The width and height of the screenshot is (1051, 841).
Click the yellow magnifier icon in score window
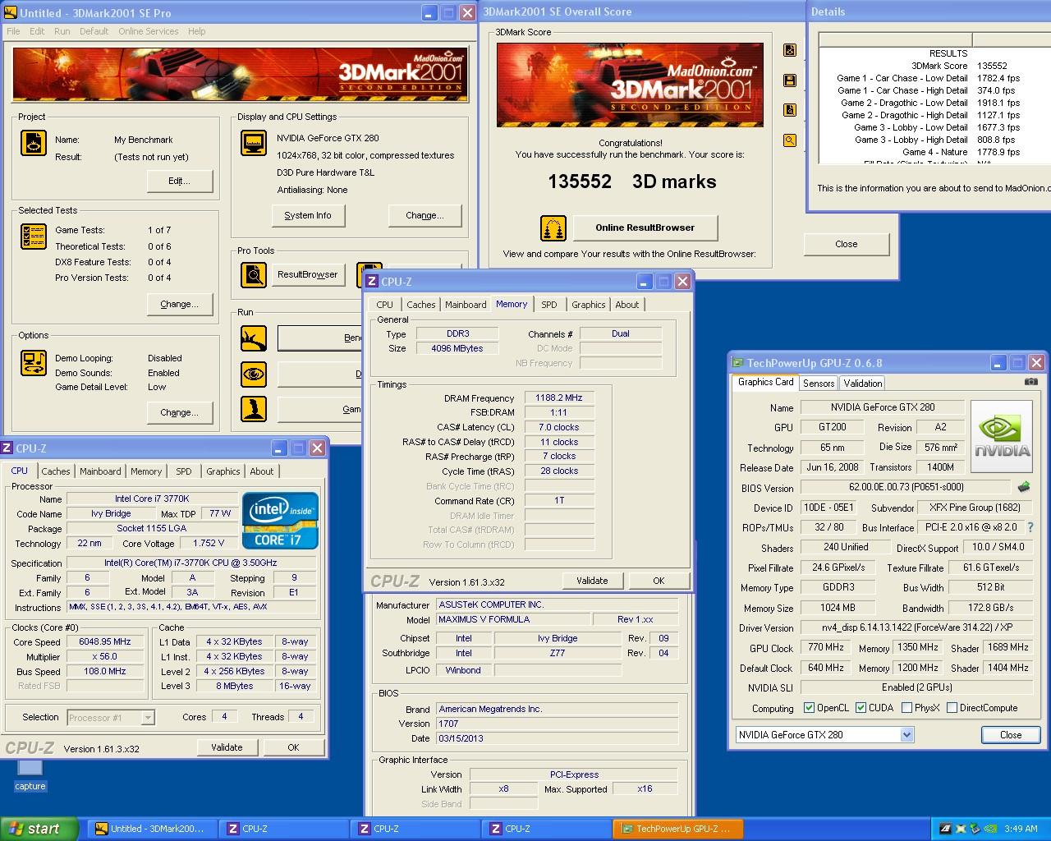[x=790, y=140]
